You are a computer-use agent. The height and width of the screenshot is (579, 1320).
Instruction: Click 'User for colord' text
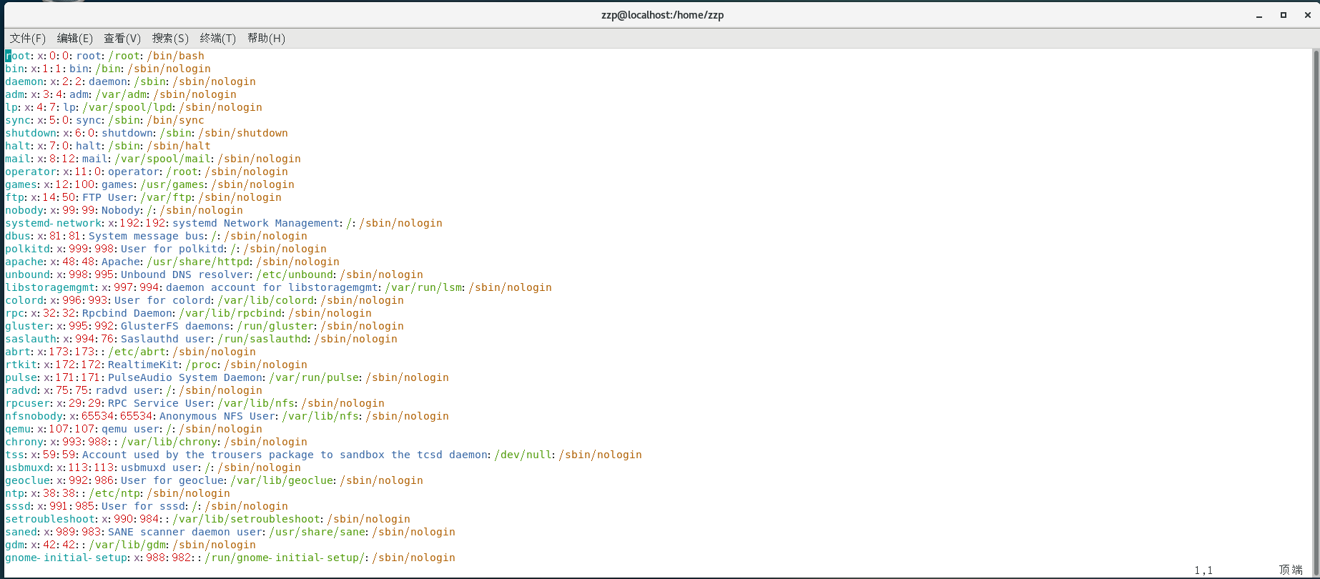pos(163,300)
